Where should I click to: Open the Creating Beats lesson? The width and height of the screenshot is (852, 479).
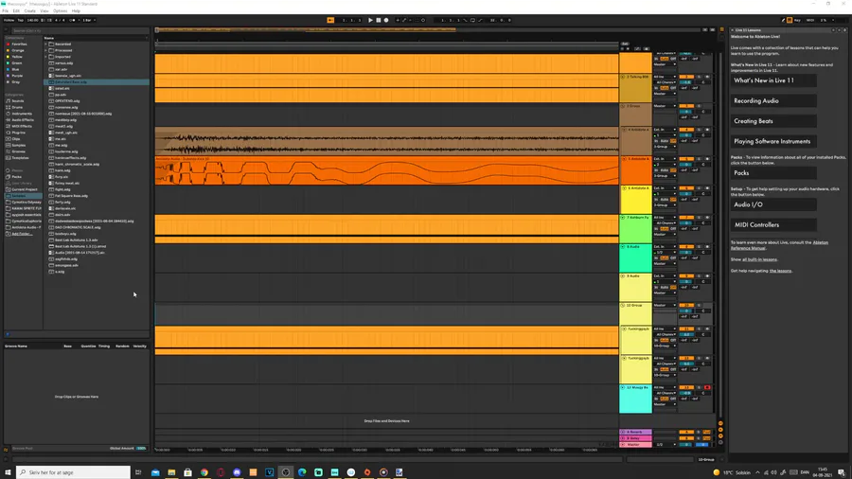click(772, 121)
